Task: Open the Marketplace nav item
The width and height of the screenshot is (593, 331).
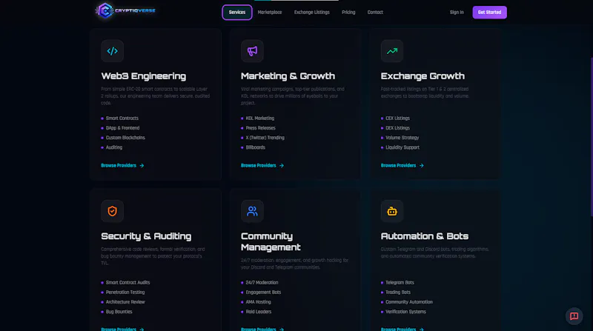Action: click(270, 13)
